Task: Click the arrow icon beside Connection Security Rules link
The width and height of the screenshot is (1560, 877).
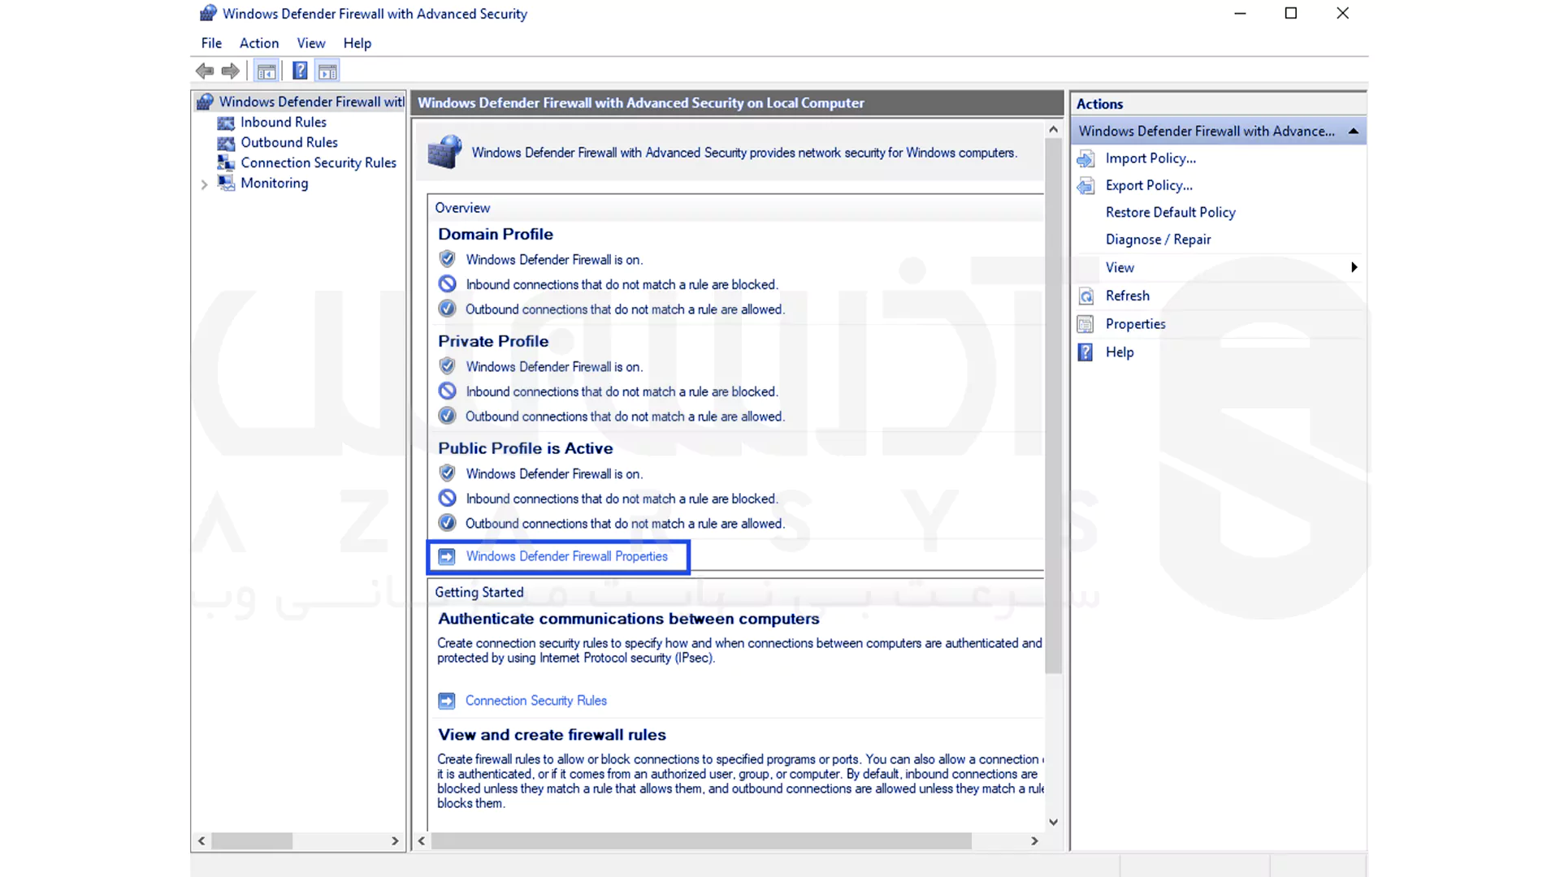Action: coord(447,701)
